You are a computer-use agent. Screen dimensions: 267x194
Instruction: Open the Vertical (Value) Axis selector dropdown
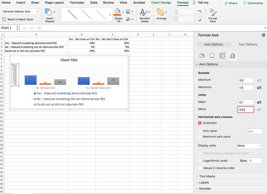point(20,12)
